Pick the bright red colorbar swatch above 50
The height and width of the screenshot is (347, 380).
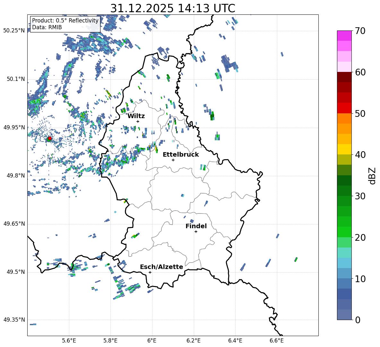coord(344,108)
